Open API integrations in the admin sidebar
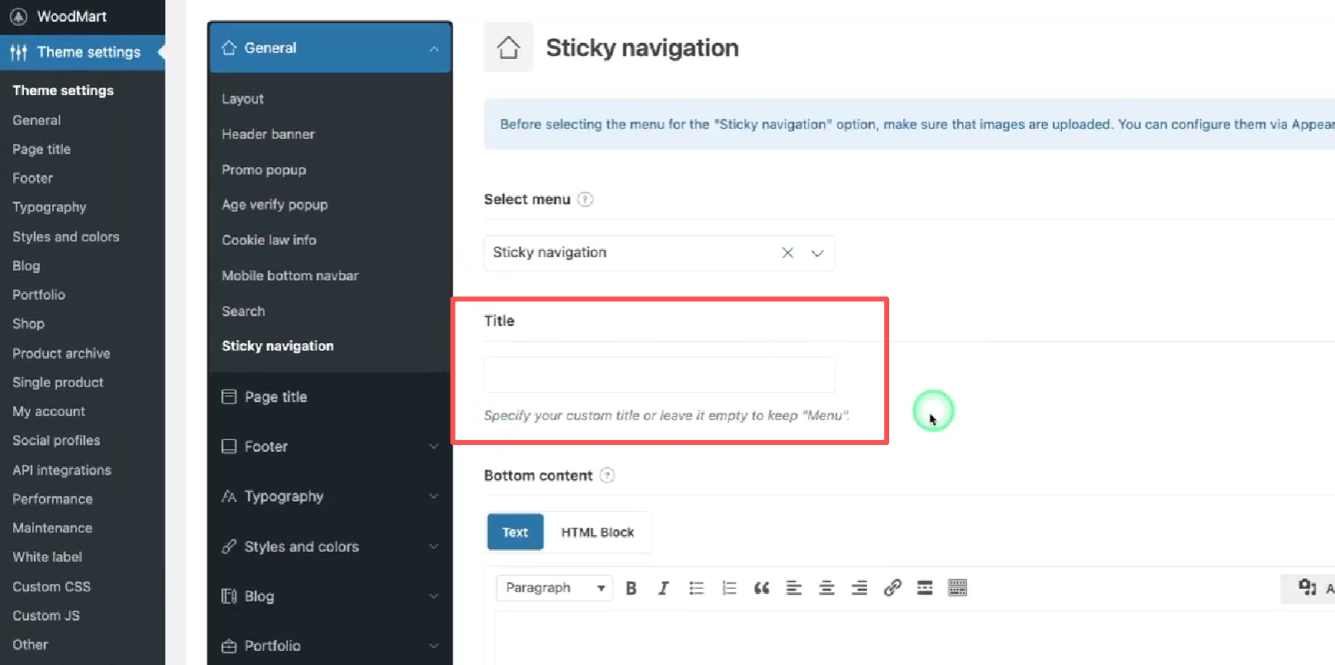Image resolution: width=1335 pixels, height=665 pixels. click(x=61, y=470)
